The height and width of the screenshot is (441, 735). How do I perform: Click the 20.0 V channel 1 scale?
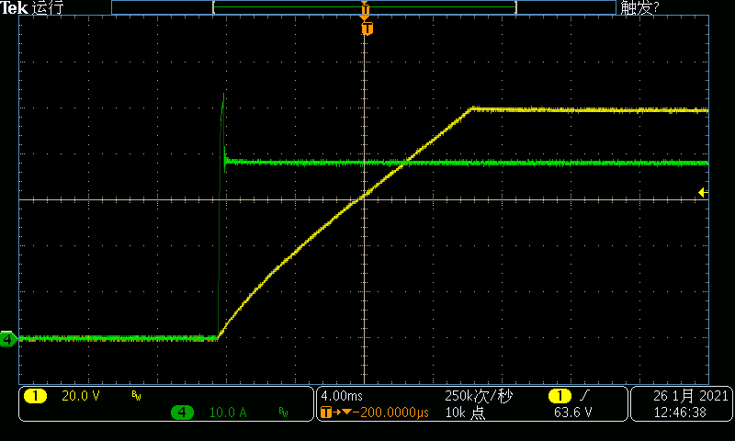pyautogui.click(x=81, y=396)
